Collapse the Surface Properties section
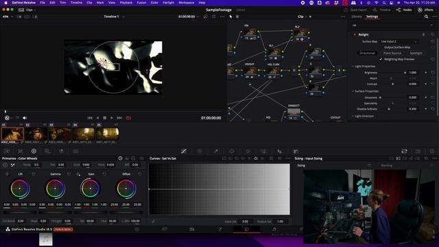The width and height of the screenshot is (439, 247). tap(353, 91)
